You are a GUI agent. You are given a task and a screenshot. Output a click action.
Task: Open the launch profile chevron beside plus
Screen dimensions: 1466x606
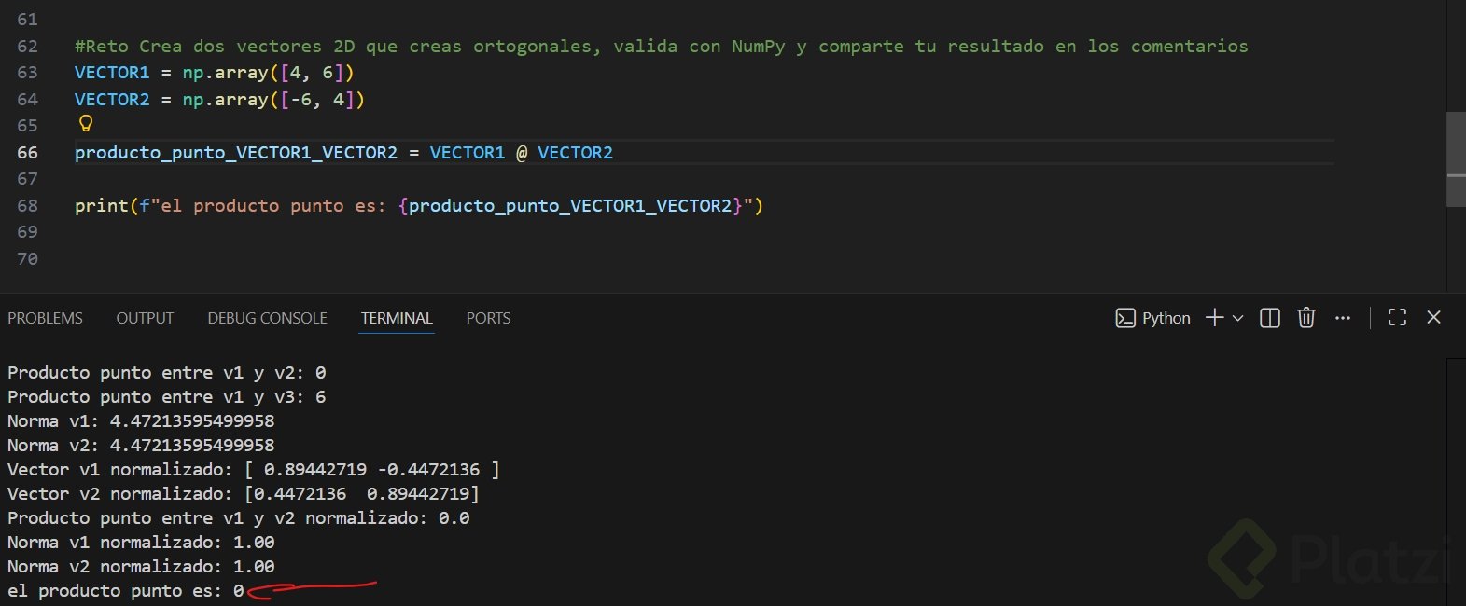tap(1238, 318)
